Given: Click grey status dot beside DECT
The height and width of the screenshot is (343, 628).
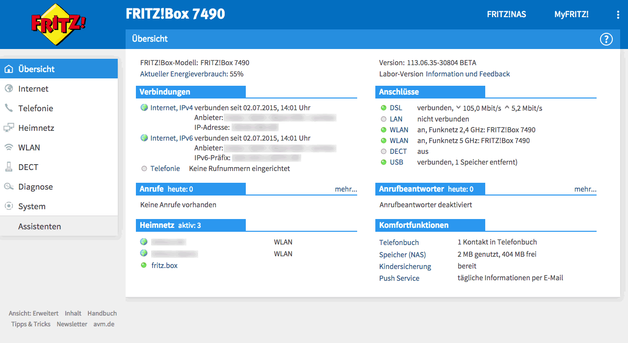Looking at the screenshot, I should coord(384,151).
